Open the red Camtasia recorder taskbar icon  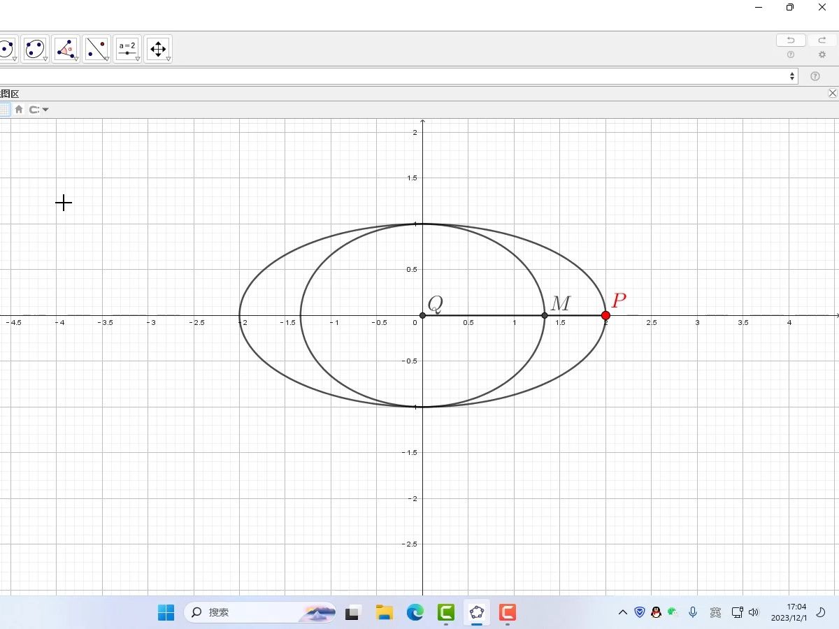[x=508, y=612]
